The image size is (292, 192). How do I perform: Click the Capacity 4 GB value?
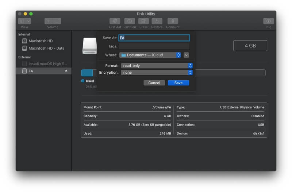(x=168, y=116)
